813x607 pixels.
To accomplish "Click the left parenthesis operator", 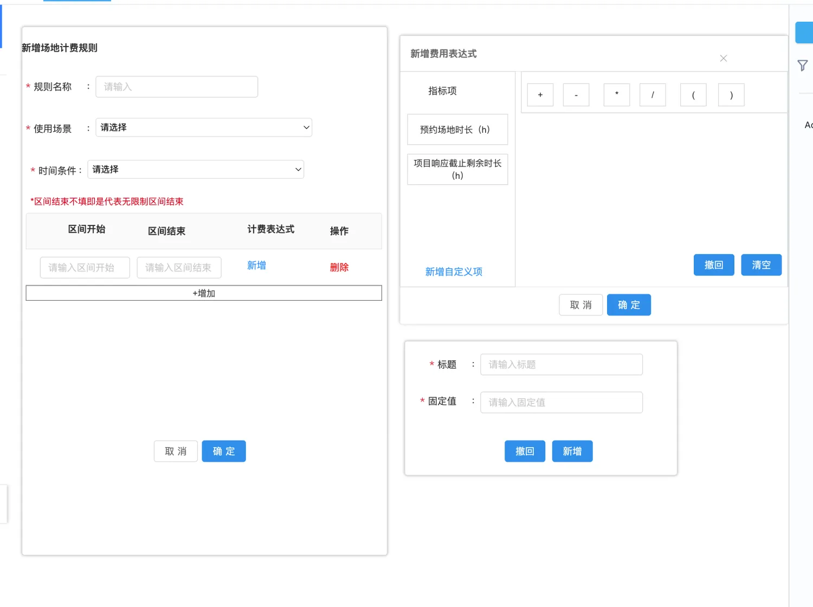I will (693, 94).
